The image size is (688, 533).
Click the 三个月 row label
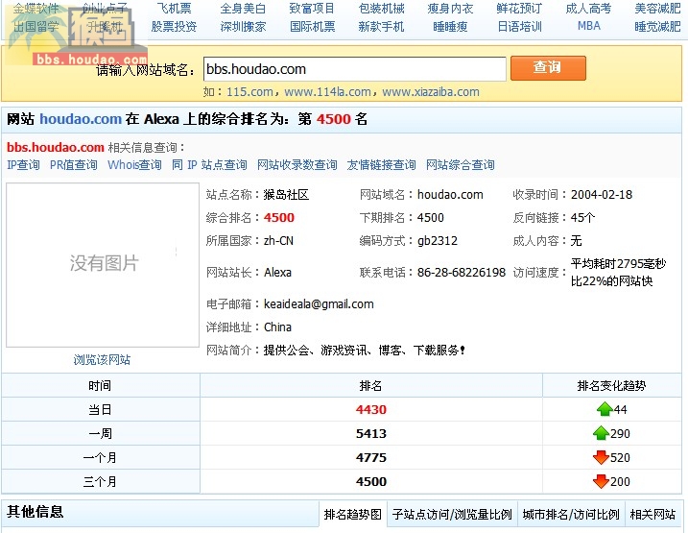[100, 482]
